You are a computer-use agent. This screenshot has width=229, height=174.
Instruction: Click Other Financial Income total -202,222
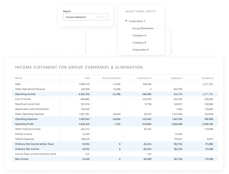(x=85, y=129)
